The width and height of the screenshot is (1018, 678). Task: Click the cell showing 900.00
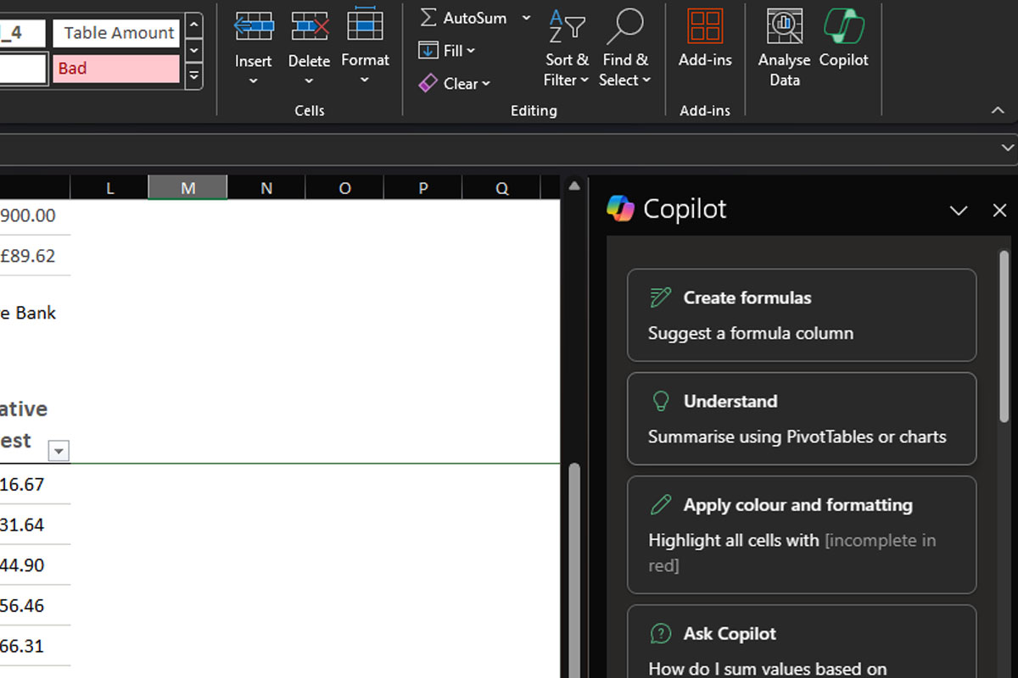(35, 217)
